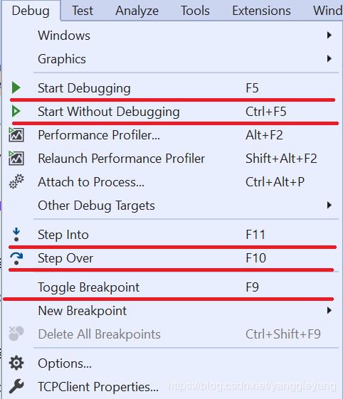Click the Attach to Process gears icon
Screen dimensions: 343x399
click(16, 181)
